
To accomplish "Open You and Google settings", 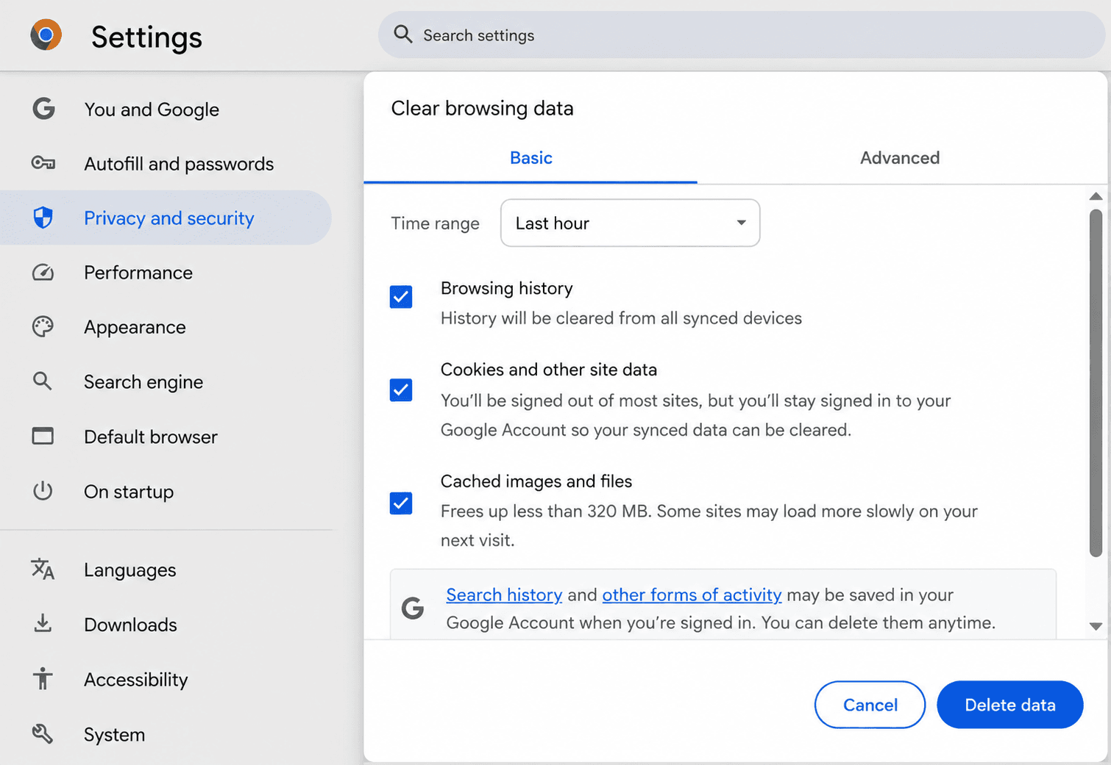I will [166, 109].
